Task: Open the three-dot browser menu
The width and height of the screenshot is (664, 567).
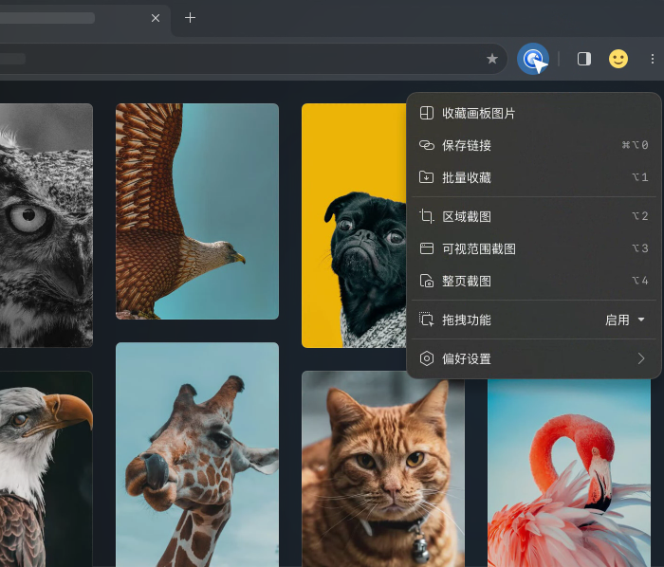Action: pyautogui.click(x=653, y=59)
